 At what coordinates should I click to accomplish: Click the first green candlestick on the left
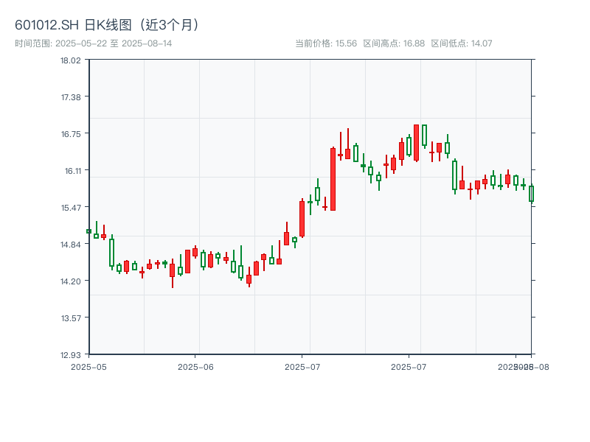coord(90,232)
